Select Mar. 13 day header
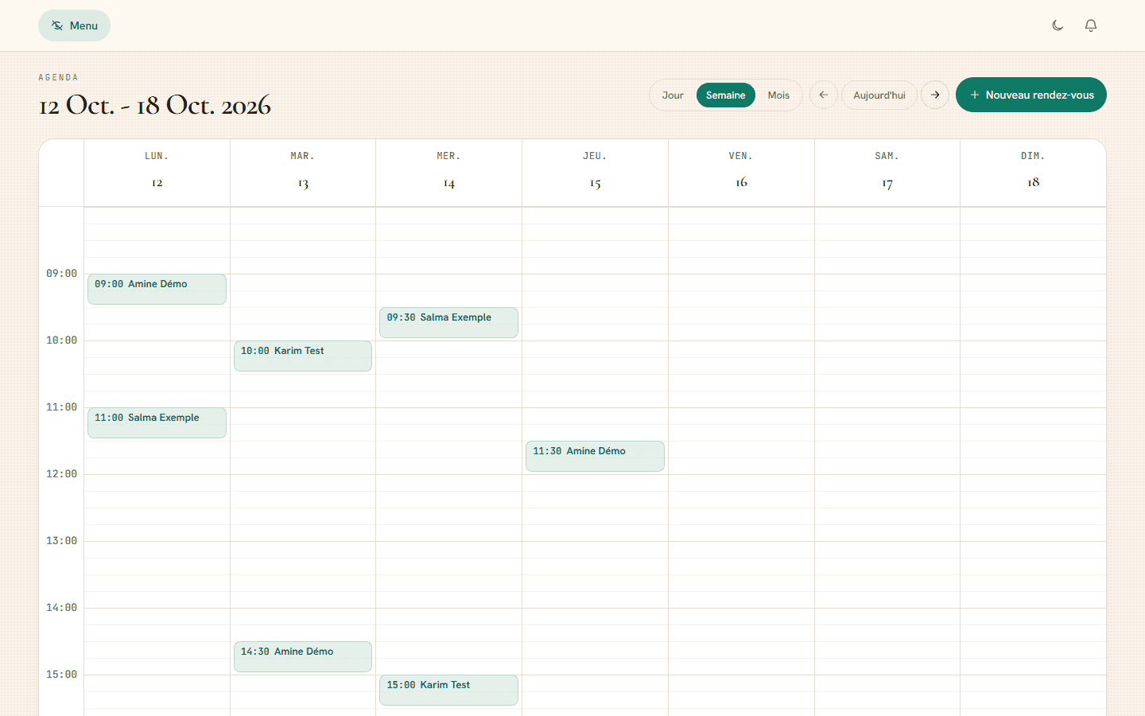Screen dimensions: 1145x716 pyautogui.click(x=303, y=173)
